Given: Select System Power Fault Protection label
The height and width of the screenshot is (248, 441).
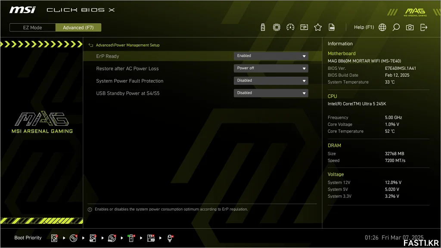Looking at the screenshot, I should point(130,81).
